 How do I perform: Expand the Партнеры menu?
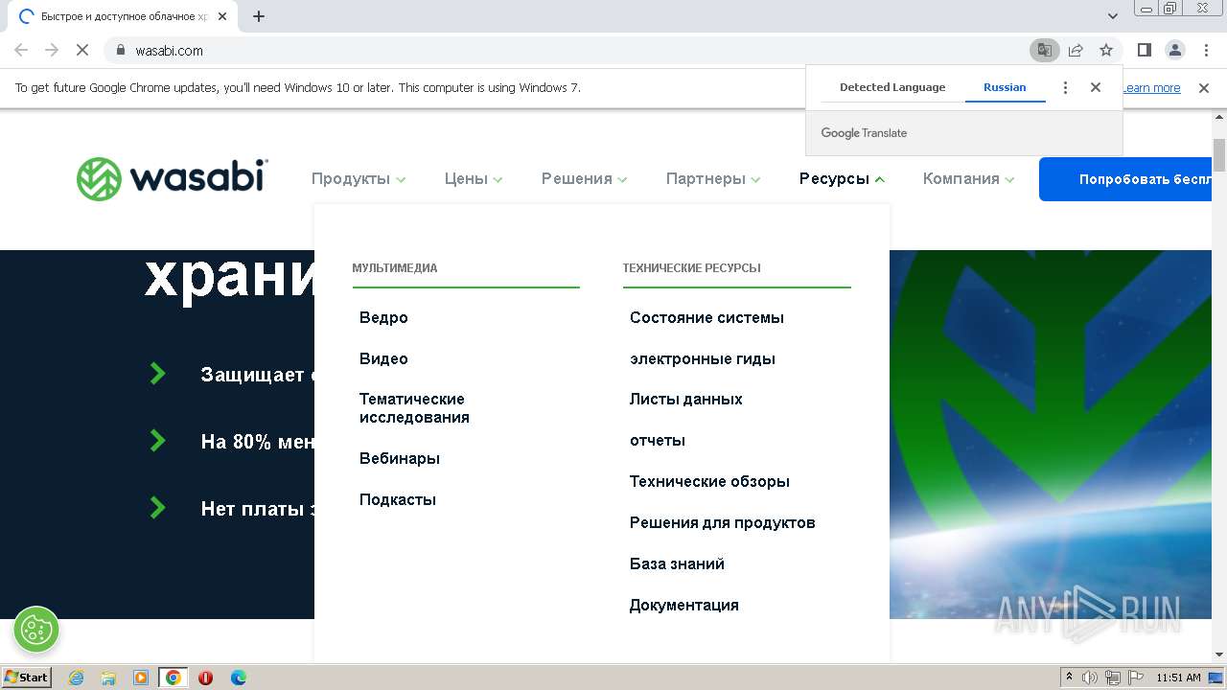point(713,179)
